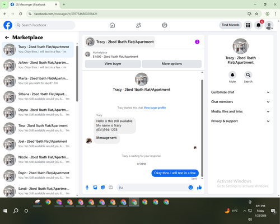Open the tab search dropdown arrow
The height and width of the screenshot is (224, 280).
[4, 4]
